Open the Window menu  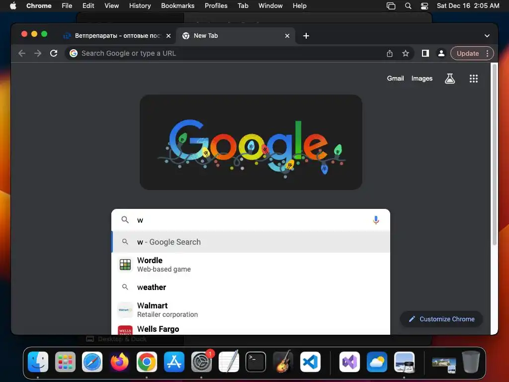point(270,6)
